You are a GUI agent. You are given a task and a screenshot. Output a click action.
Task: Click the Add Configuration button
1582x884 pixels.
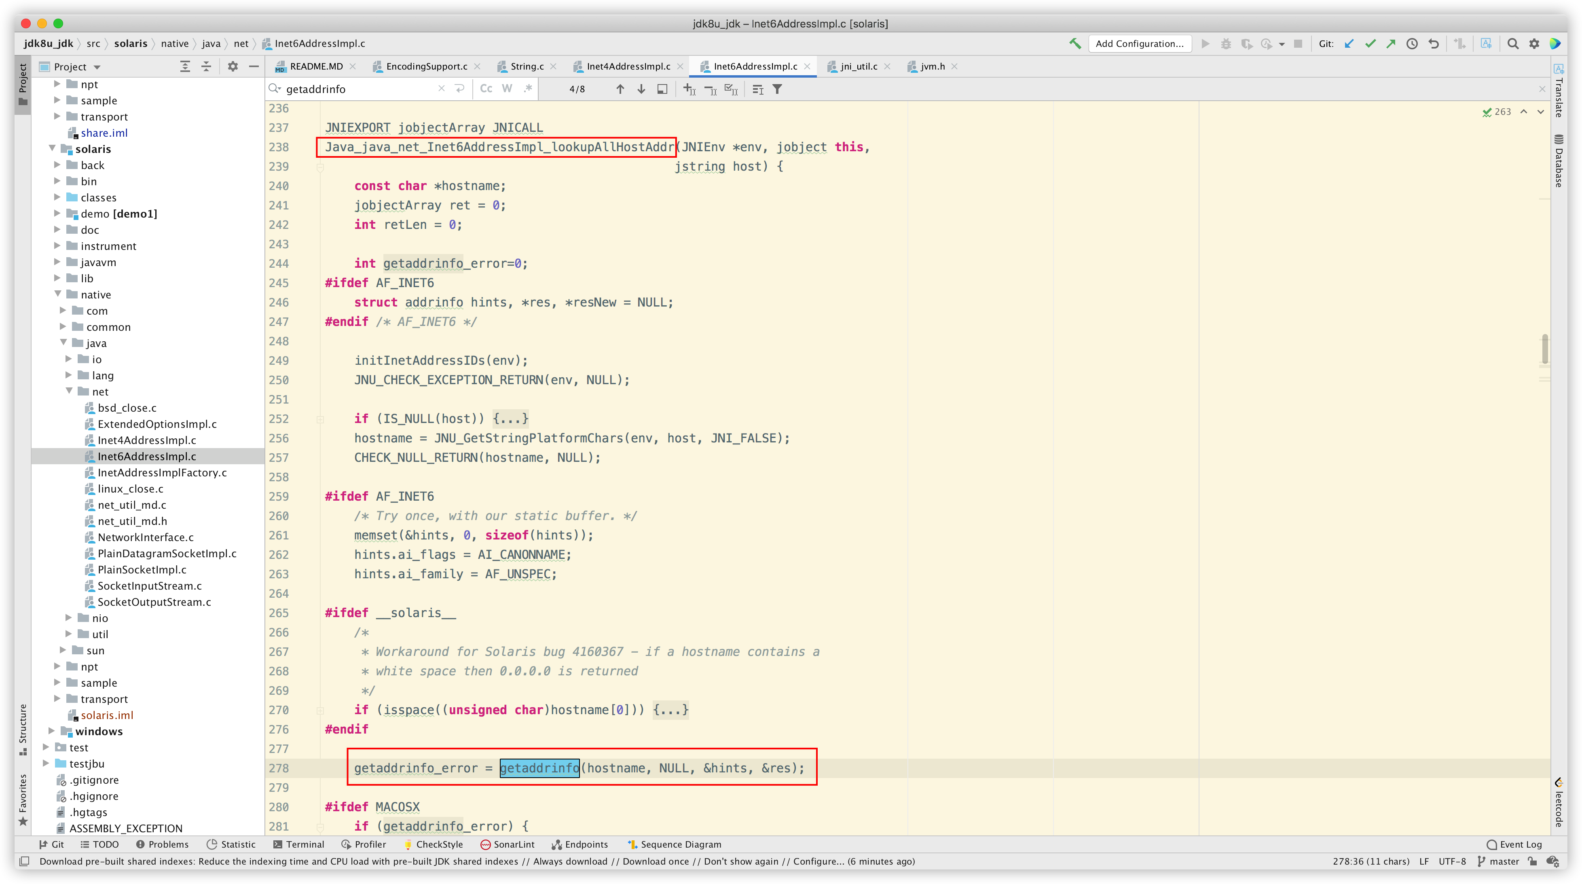pos(1139,44)
